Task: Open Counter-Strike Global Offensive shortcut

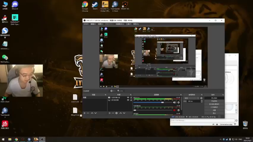Action: click(x=105, y=6)
